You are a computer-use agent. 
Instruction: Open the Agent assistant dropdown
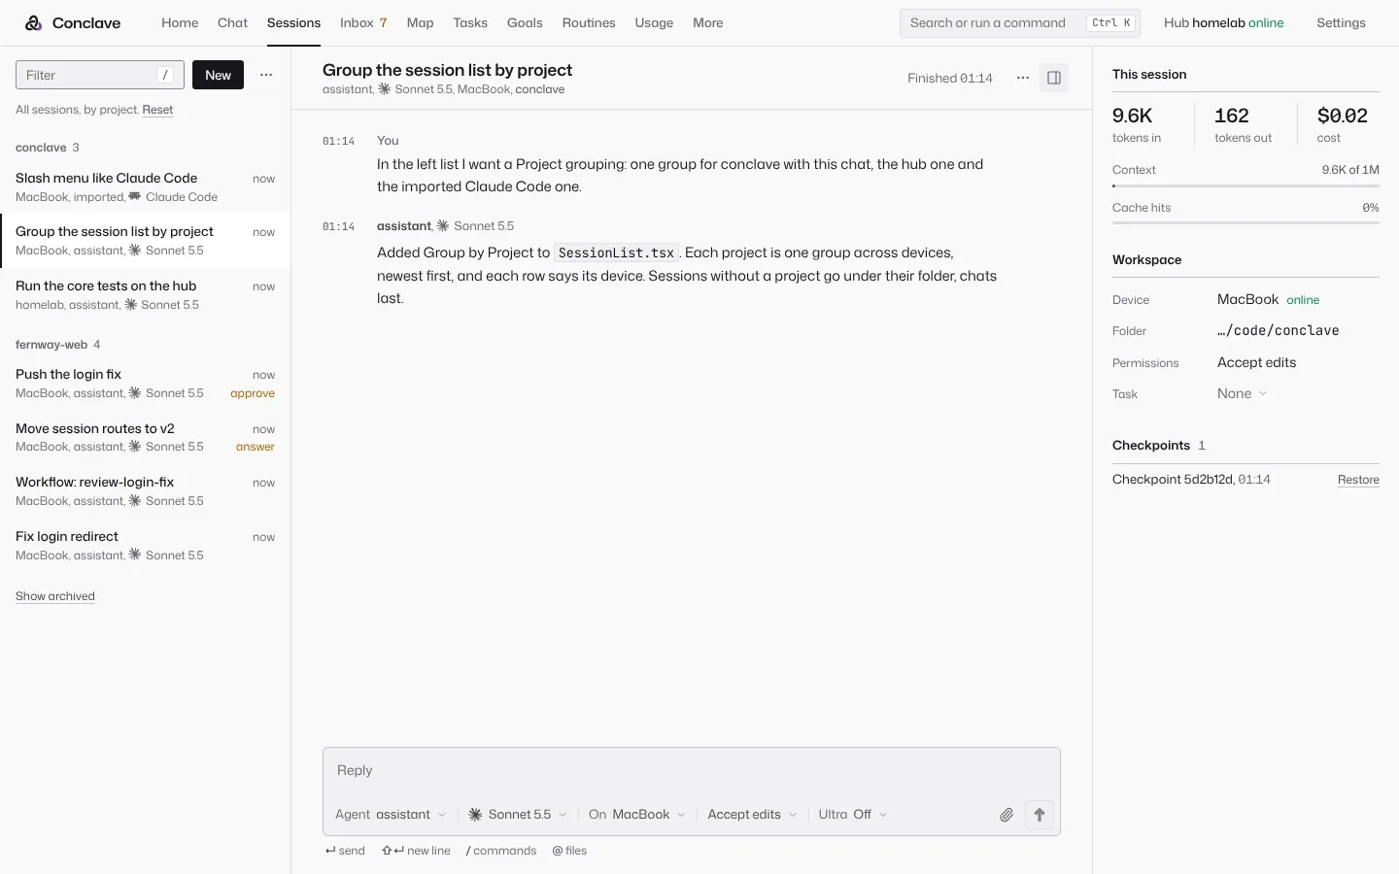pos(391,815)
